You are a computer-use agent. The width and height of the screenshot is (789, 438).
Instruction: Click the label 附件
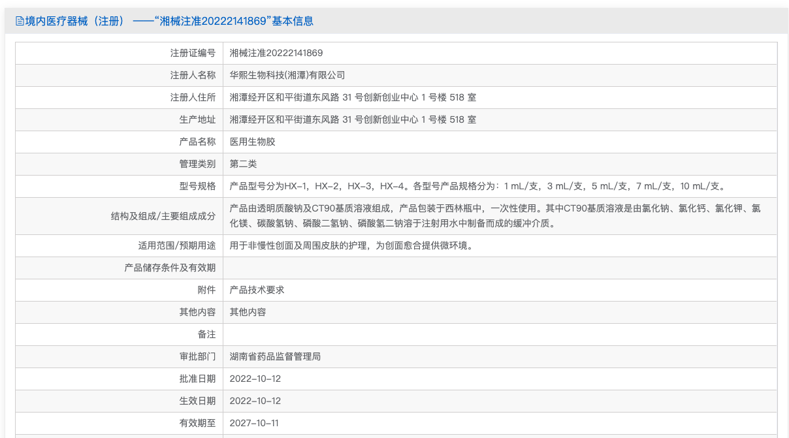206,290
